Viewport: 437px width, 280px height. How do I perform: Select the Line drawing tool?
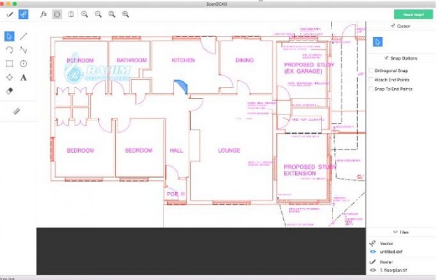click(x=24, y=36)
